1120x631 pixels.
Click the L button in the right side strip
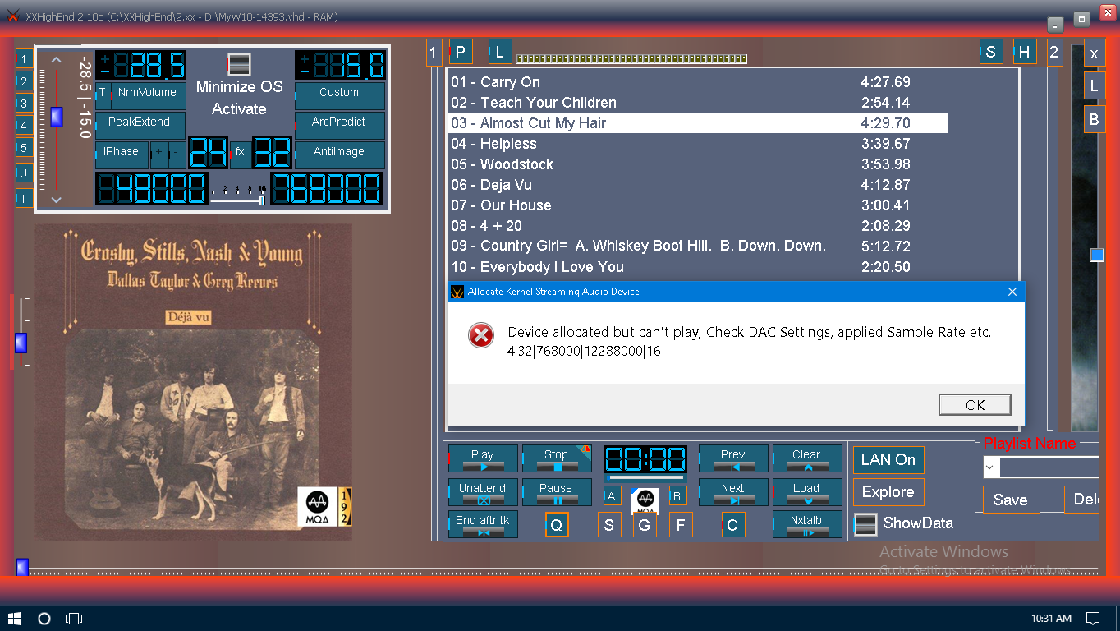(x=1094, y=85)
